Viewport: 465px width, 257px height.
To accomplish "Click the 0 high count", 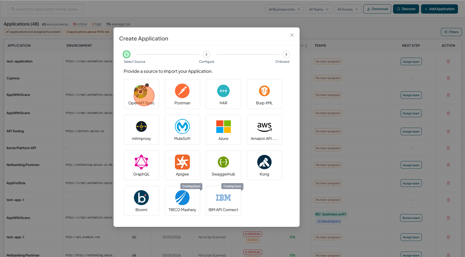I will click(x=97, y=24).
